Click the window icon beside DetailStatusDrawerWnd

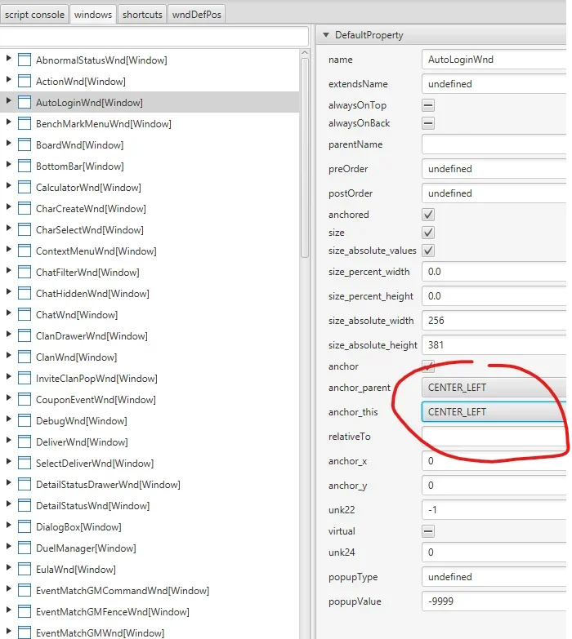coord(25,484)
